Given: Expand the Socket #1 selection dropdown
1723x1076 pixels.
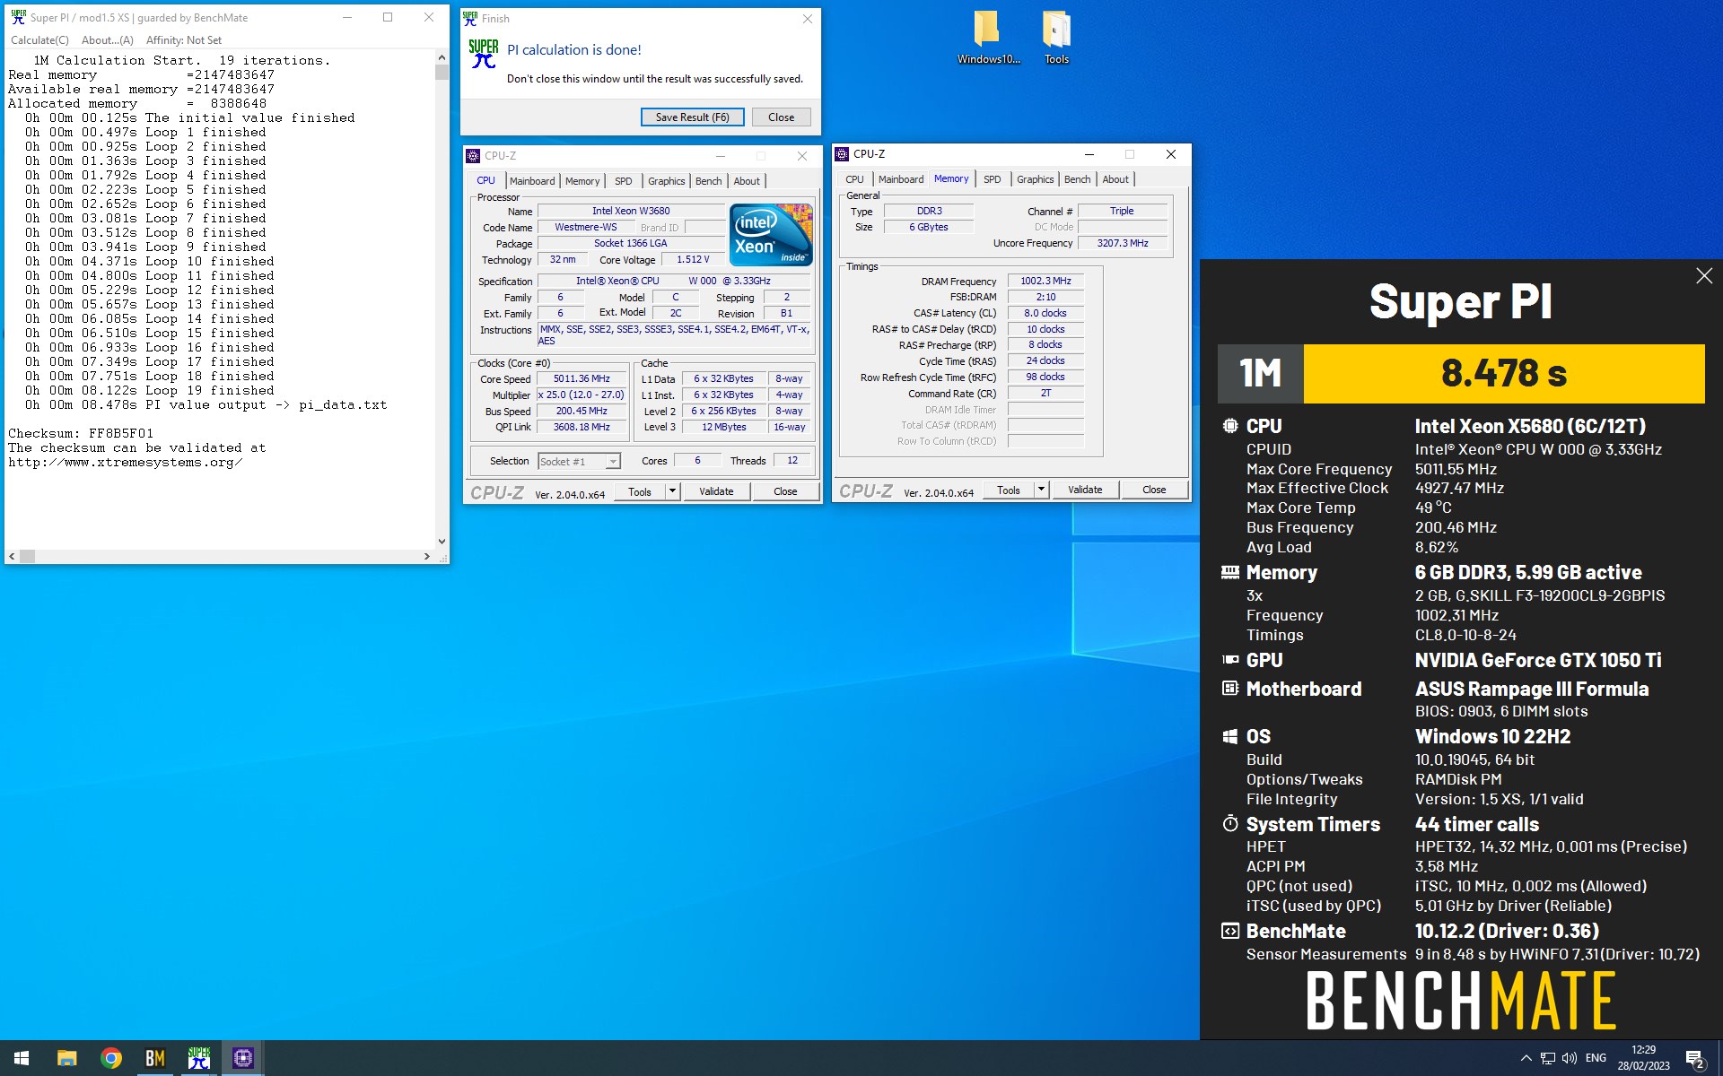Looking at the screenshot, I should (x=613, y=462).
